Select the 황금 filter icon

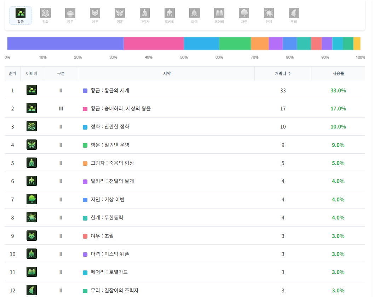pyautogui.click(x=21, y=13)
